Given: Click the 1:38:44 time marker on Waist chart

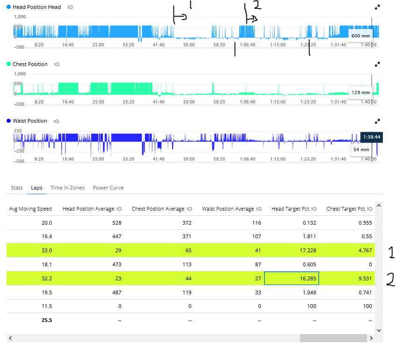Looking at the screenshot, I should point(372,137).
